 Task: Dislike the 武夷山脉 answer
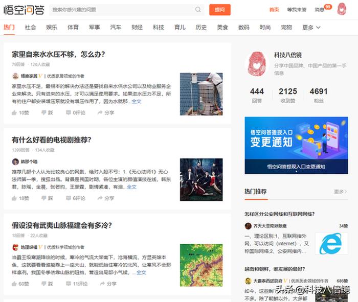pyautogui.click(x=47, y=284)
